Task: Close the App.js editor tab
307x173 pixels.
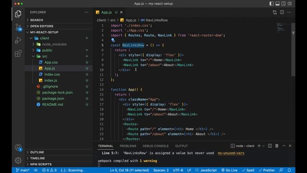Action: click(121, 12)
